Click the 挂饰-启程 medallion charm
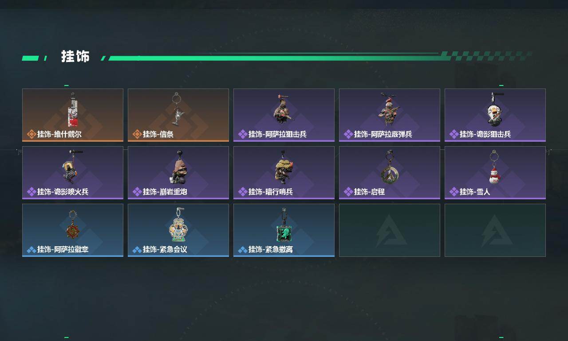Viewport: 568px width, 341px height. tap(389, 167)
